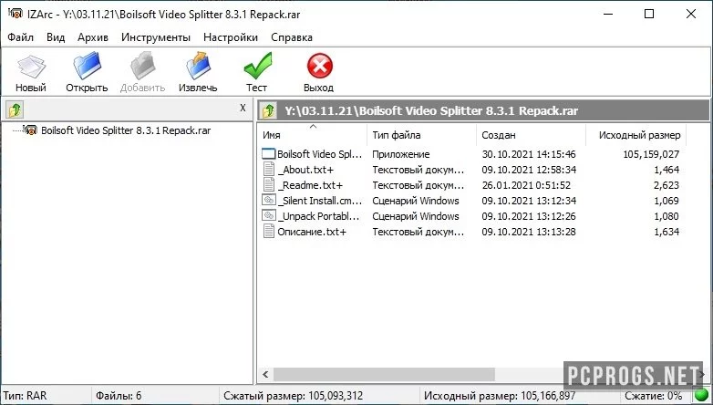
Task: Run archive test with Тест checkmark
Action: coord(257,66)
